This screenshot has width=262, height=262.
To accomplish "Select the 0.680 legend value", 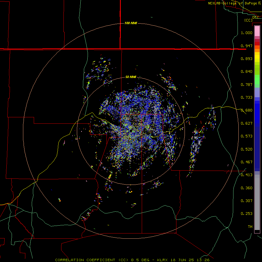I will [247, 110].
